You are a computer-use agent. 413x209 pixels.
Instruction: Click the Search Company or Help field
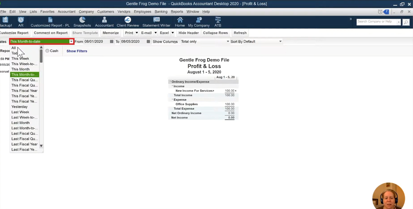pos(376,22)
